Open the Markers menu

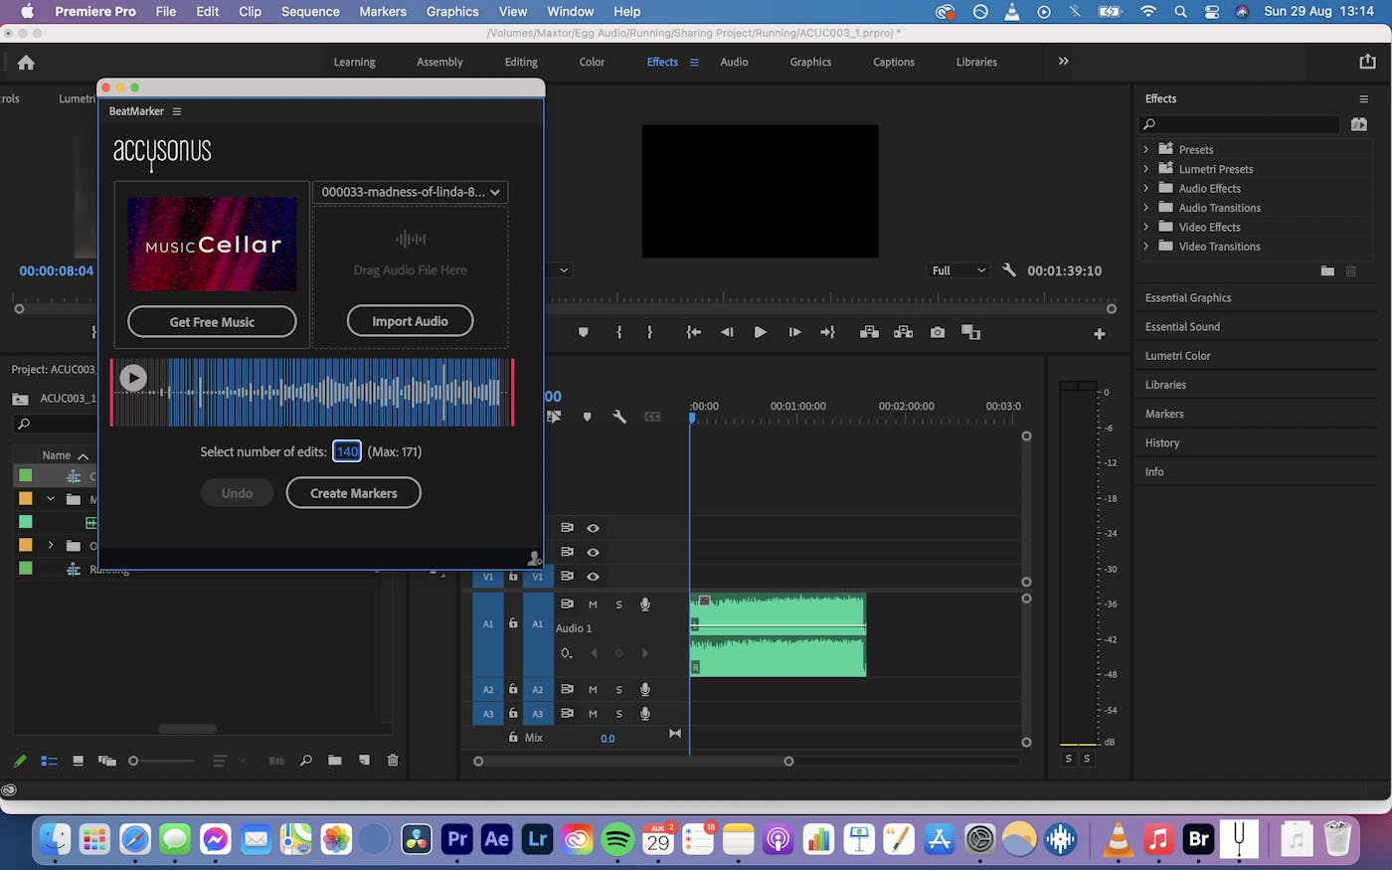pos(383,12)
